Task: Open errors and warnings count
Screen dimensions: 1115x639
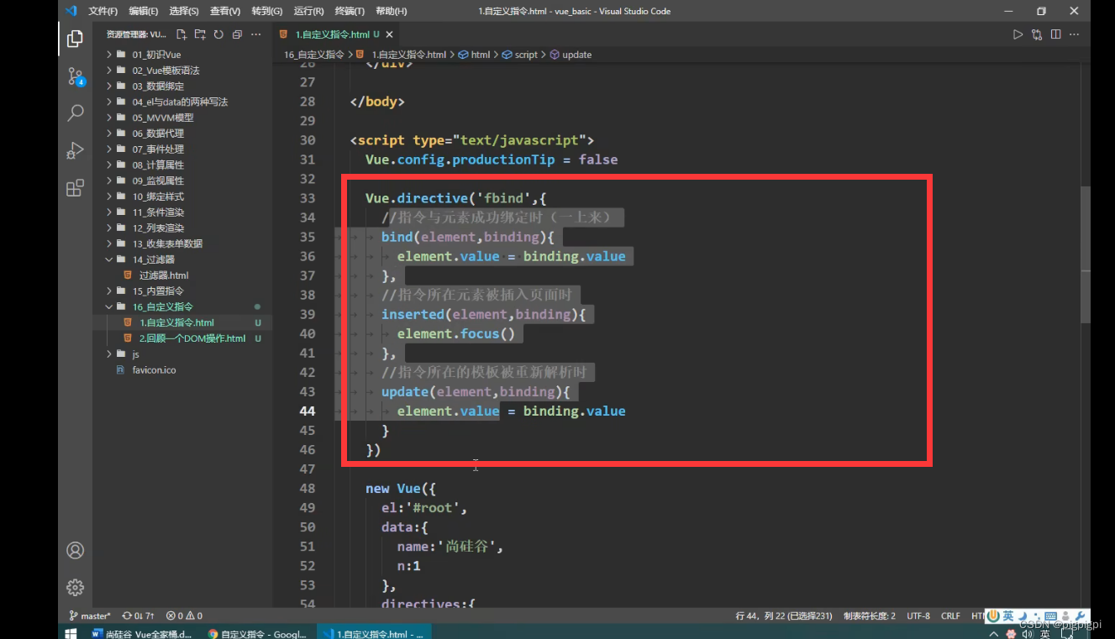Action: point(184,615)
